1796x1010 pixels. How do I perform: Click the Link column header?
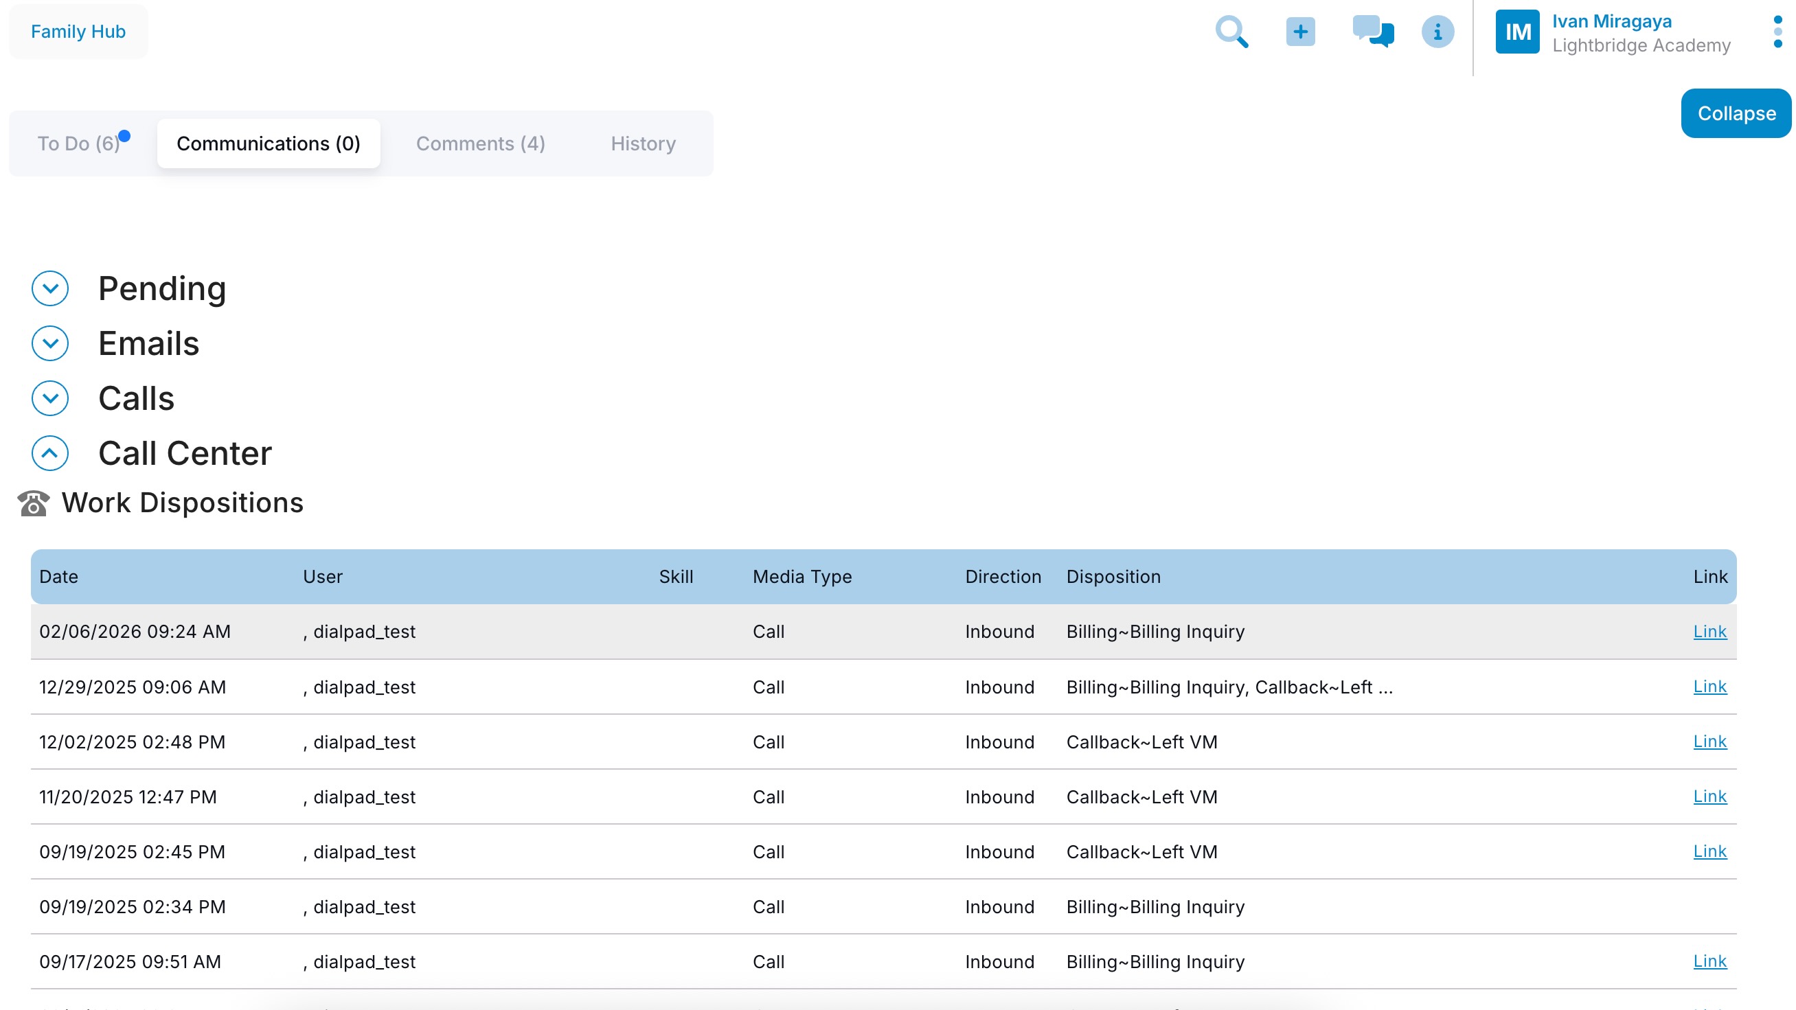(1709, 577)
